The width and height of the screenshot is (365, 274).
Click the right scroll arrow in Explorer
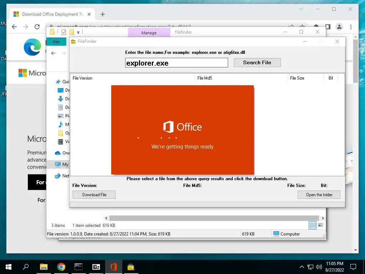click(323, 218)
